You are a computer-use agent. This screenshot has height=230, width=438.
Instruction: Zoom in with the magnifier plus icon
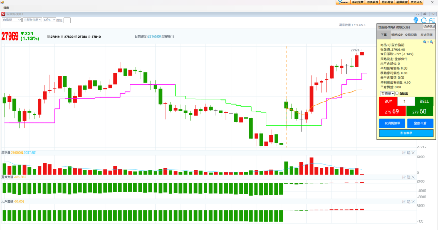(426, 42)
